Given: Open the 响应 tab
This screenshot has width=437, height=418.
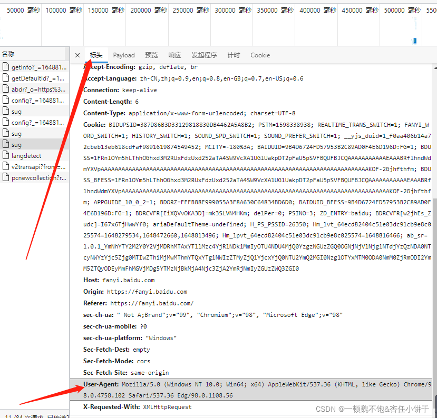Looking at the screenshot, I should tap(174, 55).
